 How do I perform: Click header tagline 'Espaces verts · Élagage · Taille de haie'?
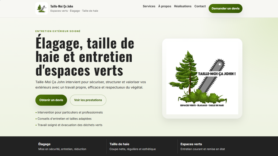click(x=74, y=11)
